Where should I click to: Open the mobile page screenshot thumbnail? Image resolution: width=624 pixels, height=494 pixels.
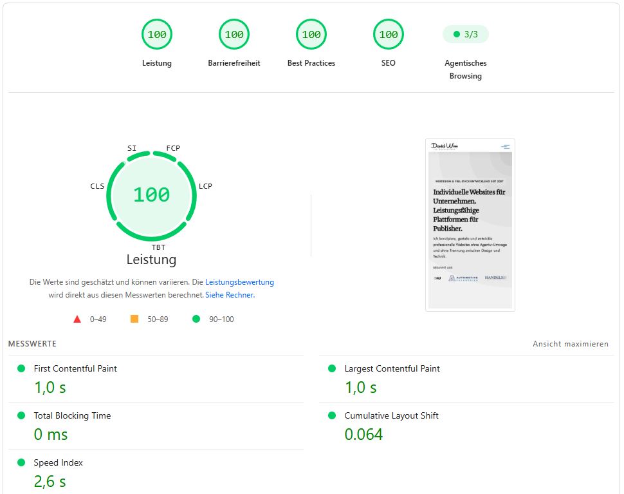(x=470, y=225)
